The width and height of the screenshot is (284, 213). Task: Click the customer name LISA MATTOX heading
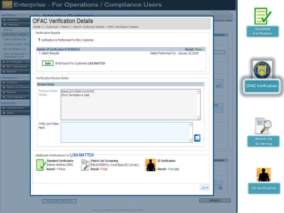click(x=82, y=155)
